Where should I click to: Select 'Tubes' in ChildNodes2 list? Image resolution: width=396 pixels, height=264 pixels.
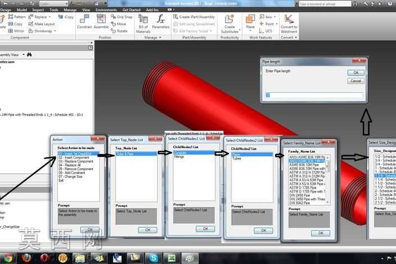(x=237, y=158)
